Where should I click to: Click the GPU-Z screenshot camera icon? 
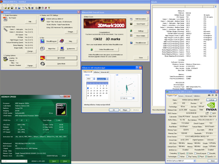(209, 95)
